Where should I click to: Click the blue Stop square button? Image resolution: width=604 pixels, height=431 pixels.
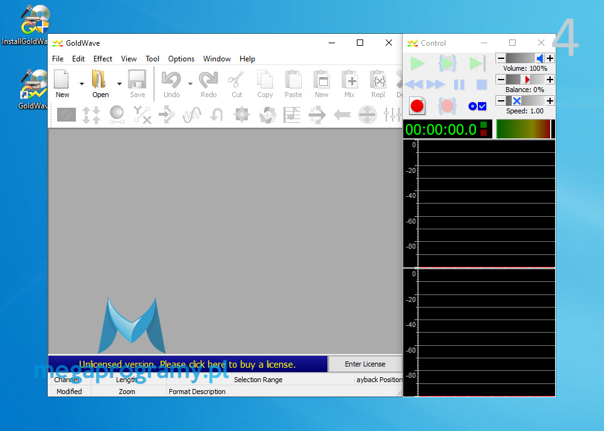coord(482,85)
